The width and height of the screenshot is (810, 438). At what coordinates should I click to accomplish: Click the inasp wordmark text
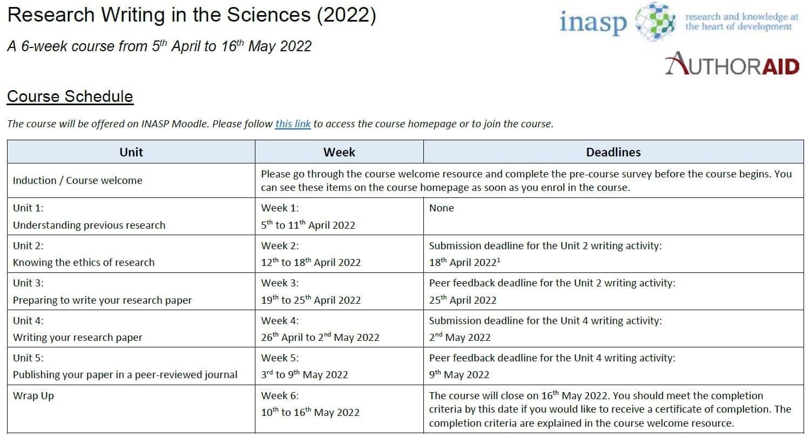pyautogui.click(x=593, y=23)
